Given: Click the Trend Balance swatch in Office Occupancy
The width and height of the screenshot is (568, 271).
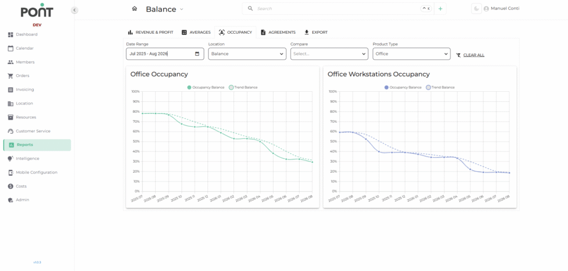Looking at the screenshot, I should click(x=231, y=87).
